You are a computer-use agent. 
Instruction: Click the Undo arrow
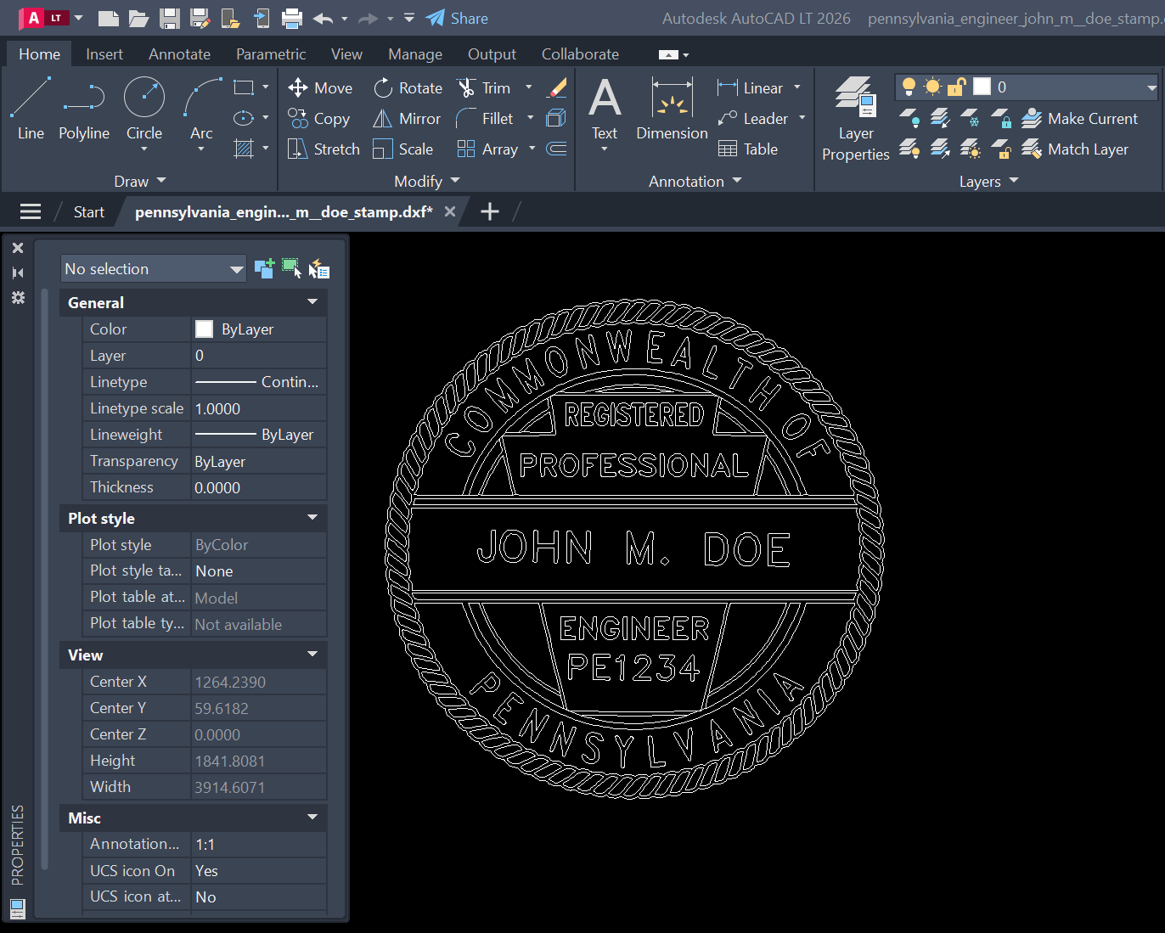point(324,18)
